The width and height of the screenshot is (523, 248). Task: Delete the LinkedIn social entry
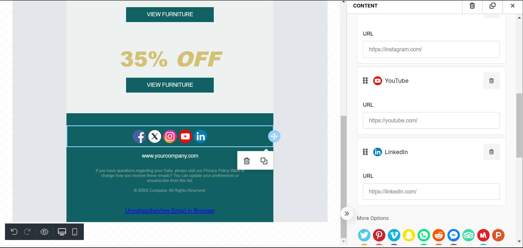(491, 152)
